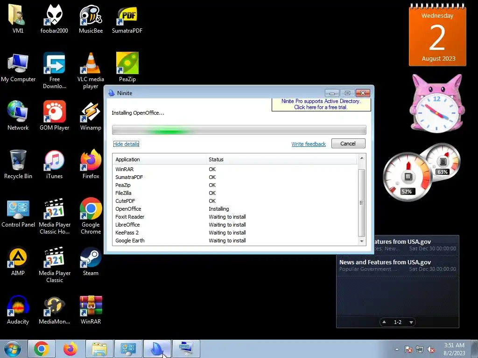478x358 pixels.
Task: Select the WinRAR row in list
Action: pos(235,169)
